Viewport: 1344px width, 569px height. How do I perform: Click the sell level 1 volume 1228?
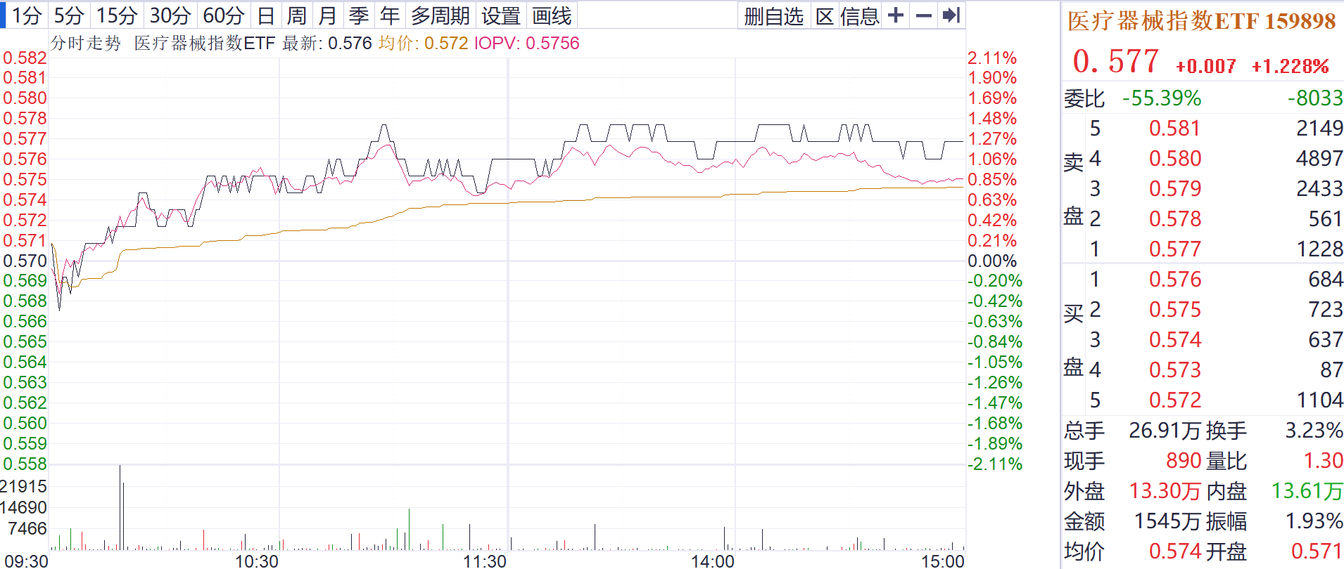click(1319, 249)
